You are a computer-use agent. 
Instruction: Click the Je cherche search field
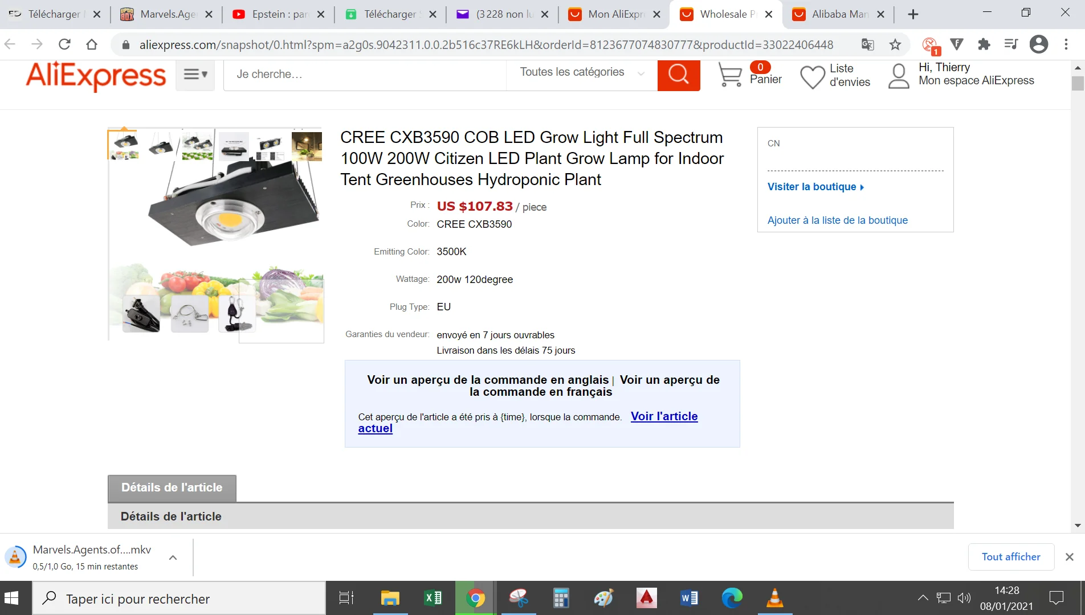(365, 75)
